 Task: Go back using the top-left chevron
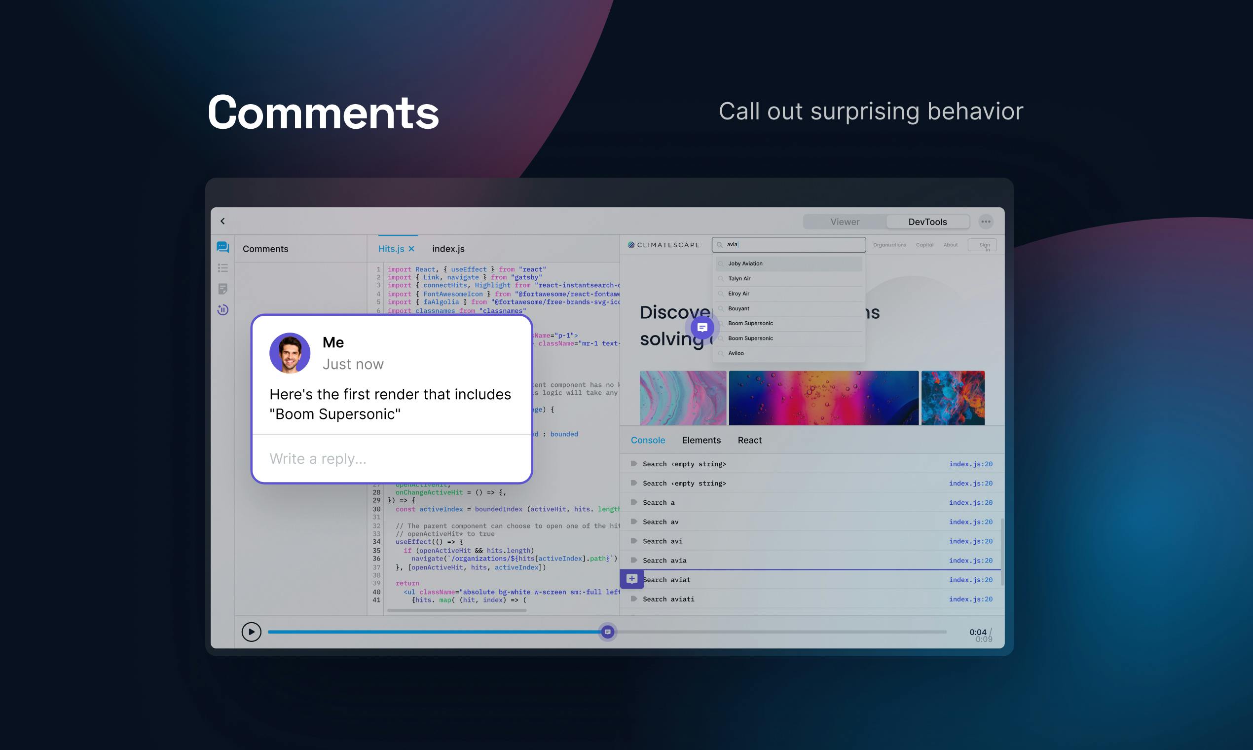click(223, 221)
